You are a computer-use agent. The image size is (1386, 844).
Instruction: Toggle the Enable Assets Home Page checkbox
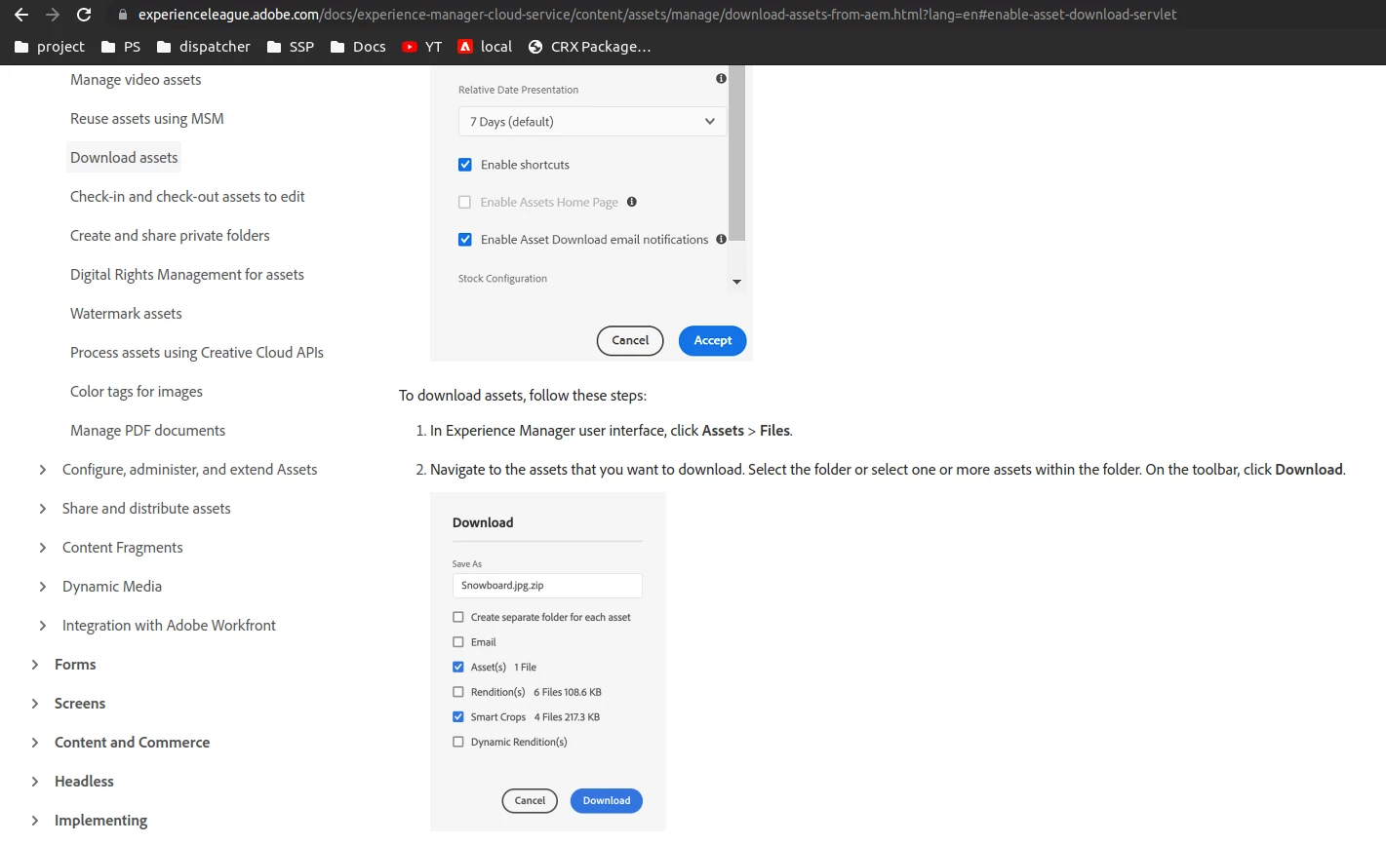coord(465,202)
